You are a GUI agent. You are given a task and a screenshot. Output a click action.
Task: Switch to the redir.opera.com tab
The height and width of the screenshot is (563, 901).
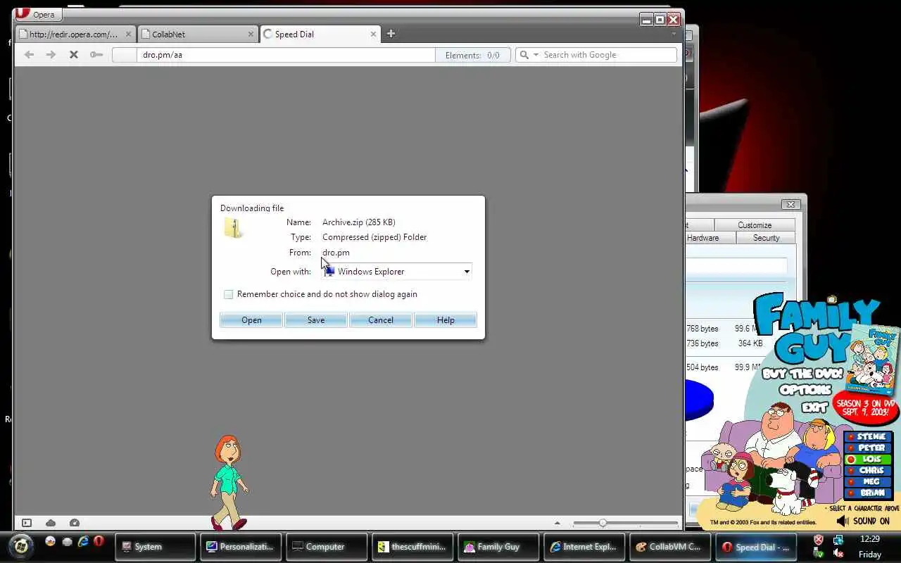76,34
